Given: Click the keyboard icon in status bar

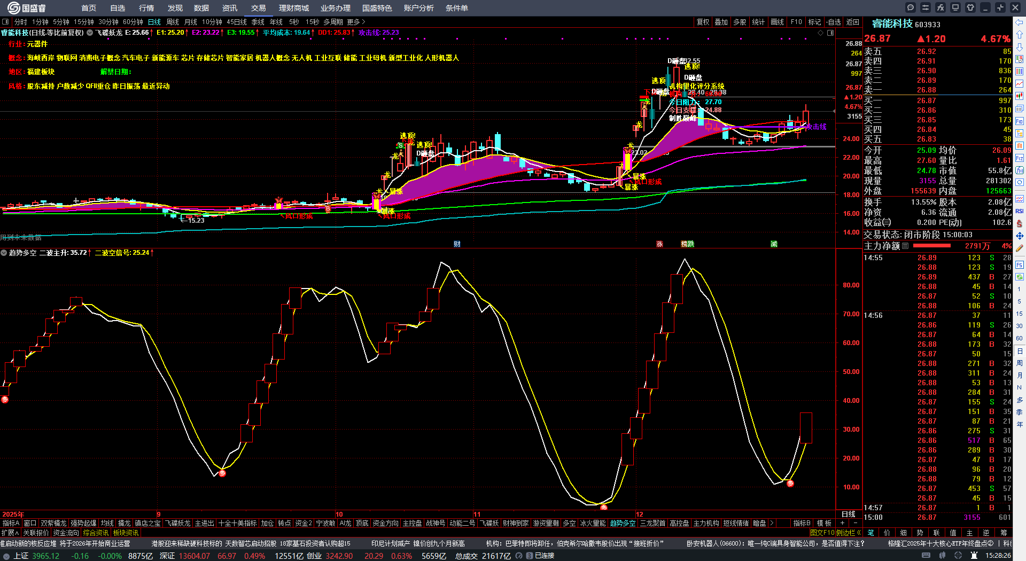Looking at the screenshot, I should coord(926,556).
